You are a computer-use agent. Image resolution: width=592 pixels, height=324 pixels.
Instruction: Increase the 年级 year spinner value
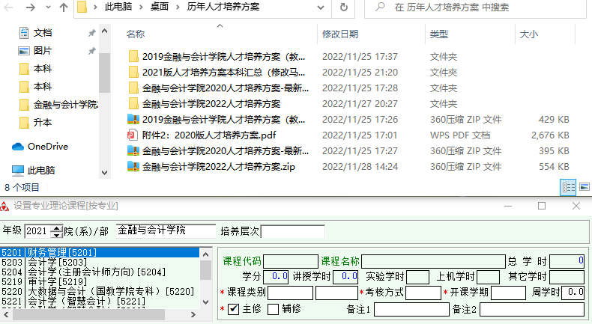[55, 227]
